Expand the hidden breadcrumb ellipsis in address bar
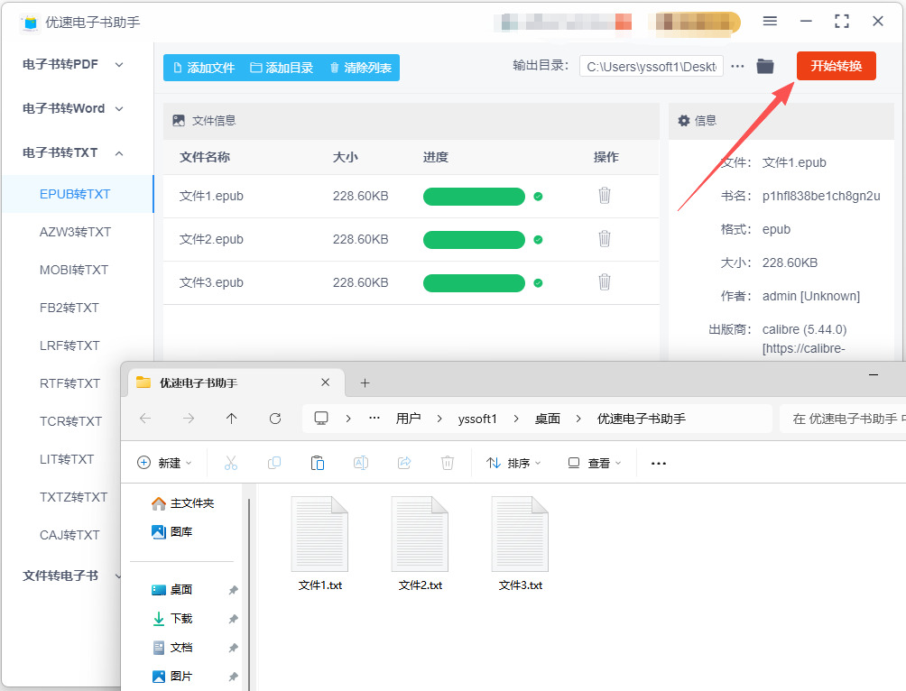This screenshot has height=691, width=906. [x=374, y=418]
